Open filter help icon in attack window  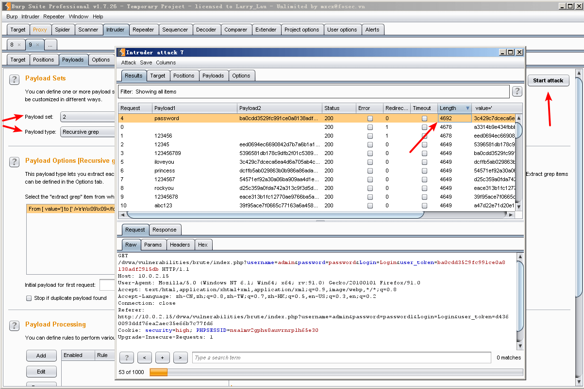[517, 92]
